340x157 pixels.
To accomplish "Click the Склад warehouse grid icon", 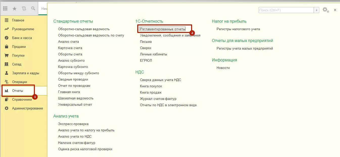I will click(x=7, y=64).
